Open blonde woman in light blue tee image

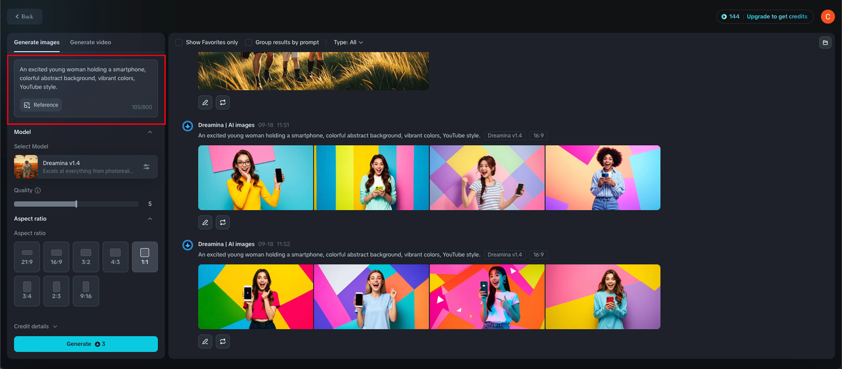pos(372,297)
